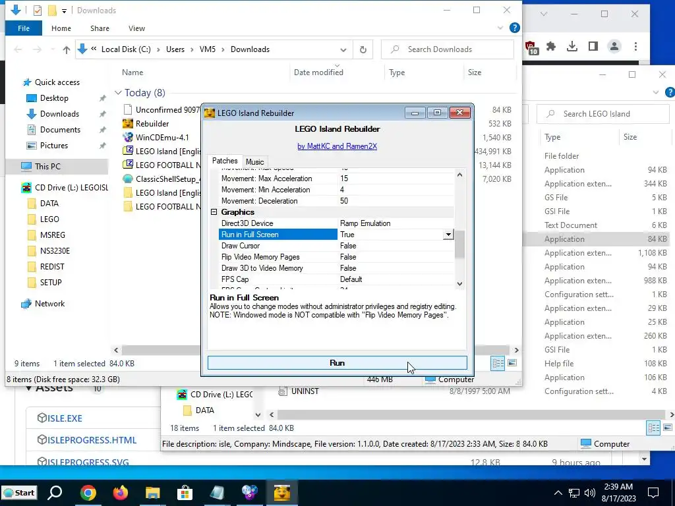Open ISLEPROGRESS.HTML asset link

click(x=92, y=440)
